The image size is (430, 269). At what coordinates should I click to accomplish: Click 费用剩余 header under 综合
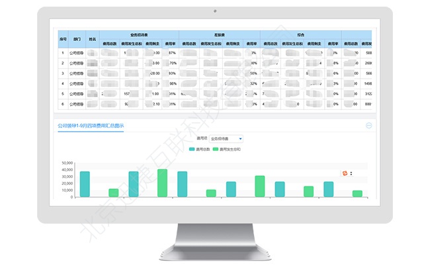[x=314, y=44]
